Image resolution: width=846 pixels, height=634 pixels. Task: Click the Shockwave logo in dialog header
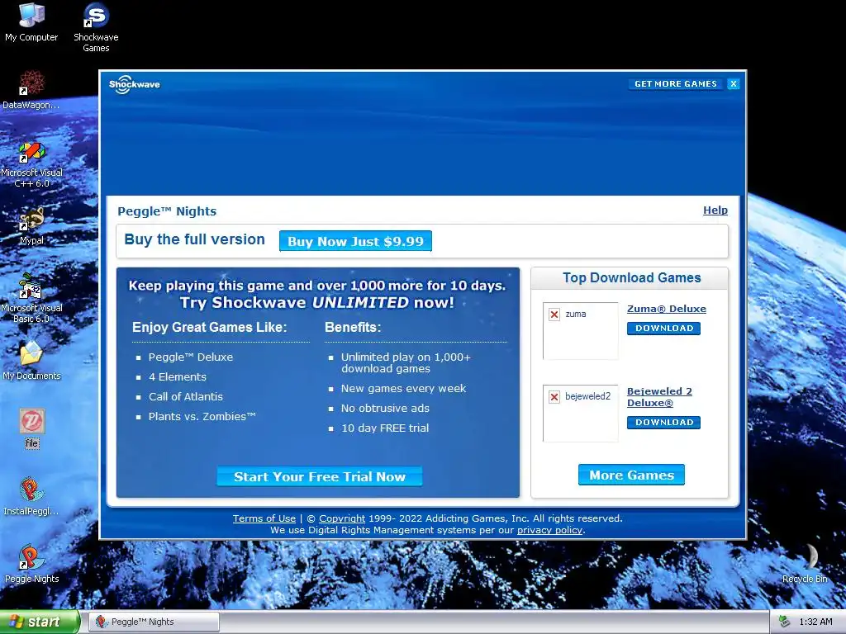coord(135,84)
